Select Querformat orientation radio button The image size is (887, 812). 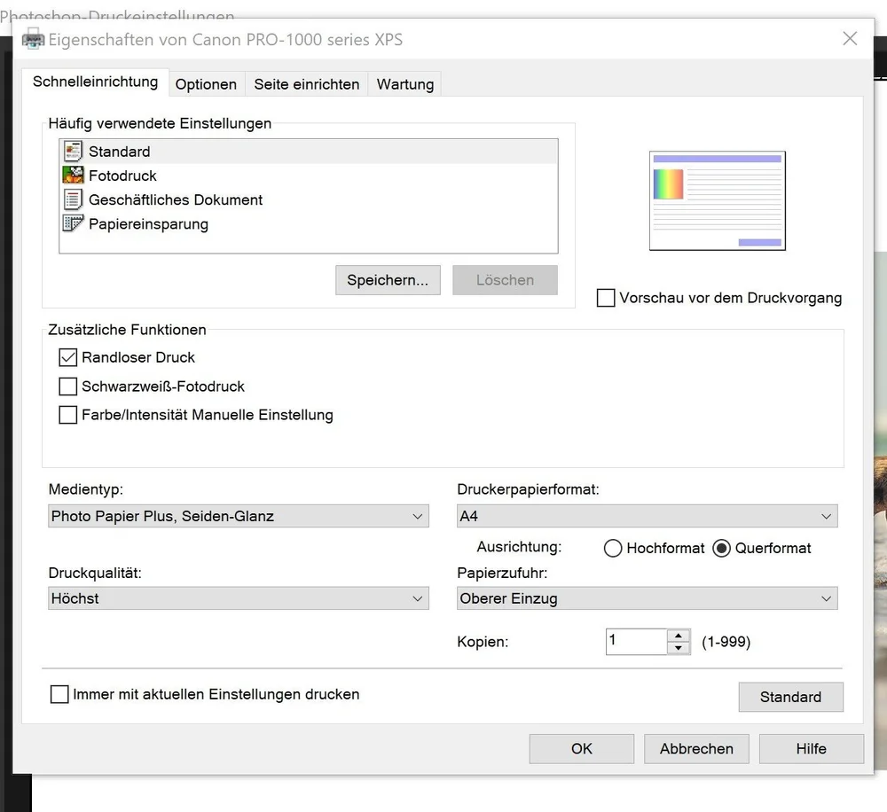point(721,549)
